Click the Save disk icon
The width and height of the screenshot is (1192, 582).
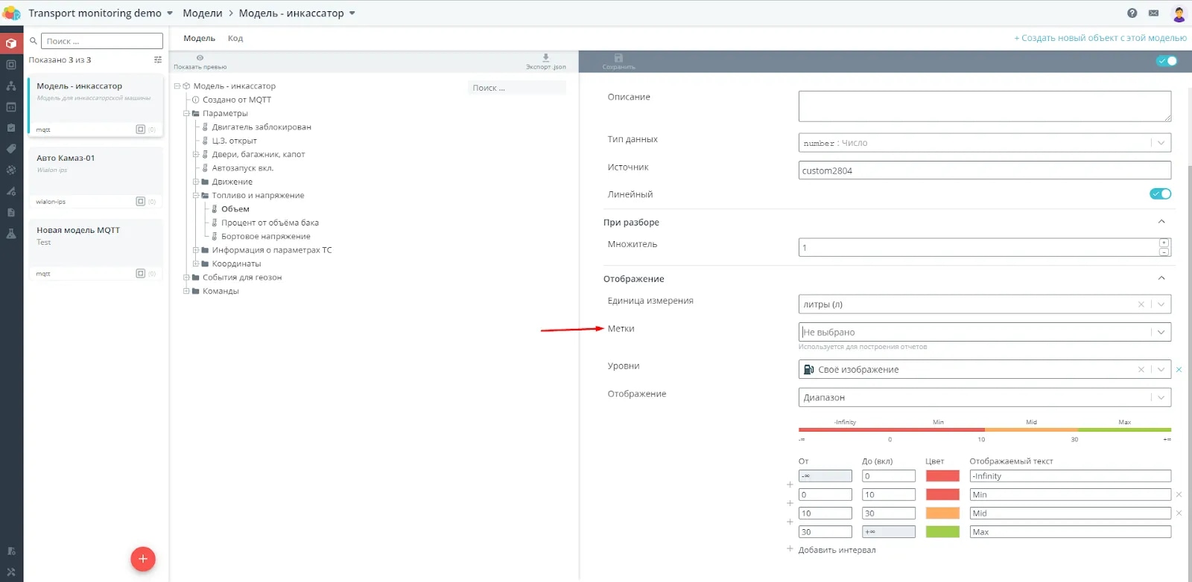pyautogui.click(x=618, y=57)
